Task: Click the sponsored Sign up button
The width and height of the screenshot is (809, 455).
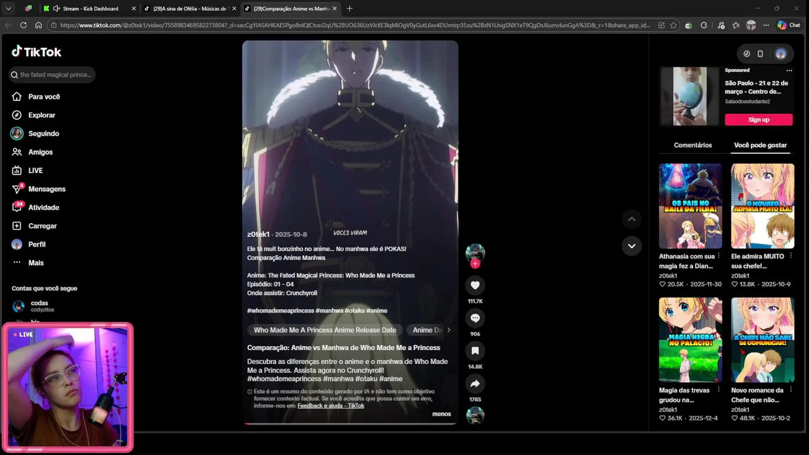Action: point(758,119)
